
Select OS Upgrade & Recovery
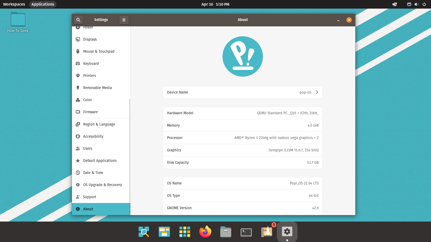pyautogui.click(x=101, y=185)
